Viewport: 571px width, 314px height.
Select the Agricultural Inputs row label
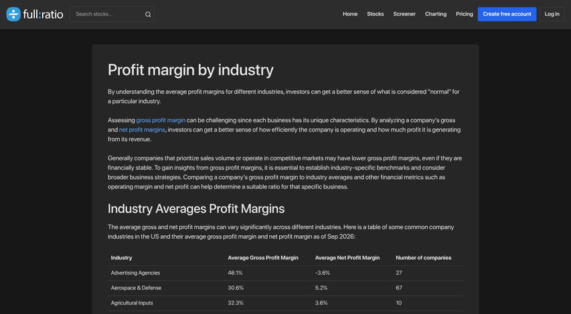pos(132,303)
